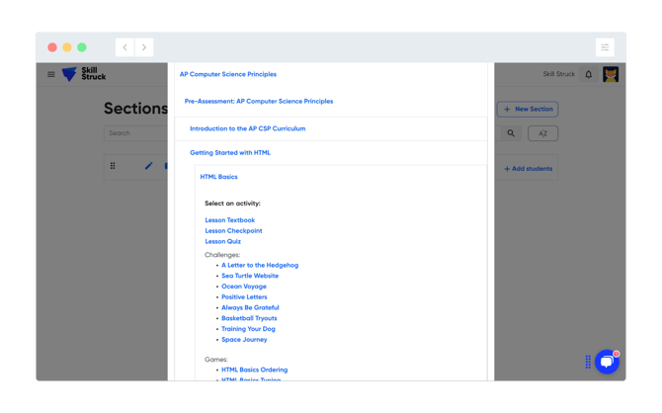Toggle the AZ sort button
This screenshot has width=662, height=413.
(x=542, y=132)
